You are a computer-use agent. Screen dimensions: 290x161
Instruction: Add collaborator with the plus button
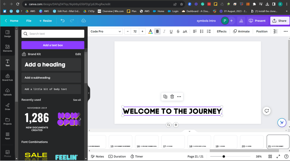pos(231,21)
